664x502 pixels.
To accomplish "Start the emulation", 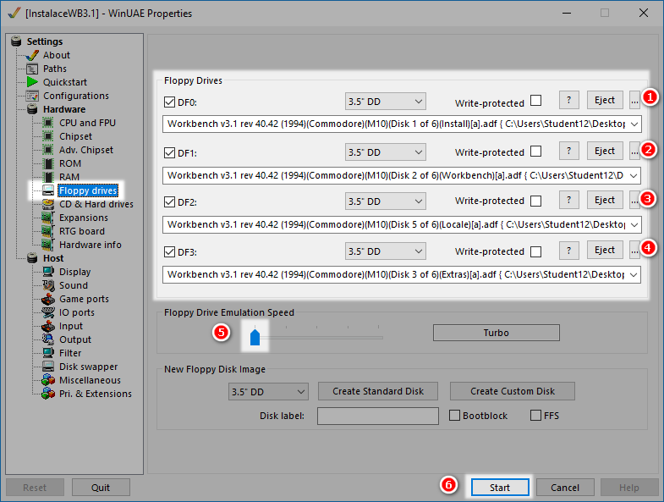I will (x=500, y=488).
